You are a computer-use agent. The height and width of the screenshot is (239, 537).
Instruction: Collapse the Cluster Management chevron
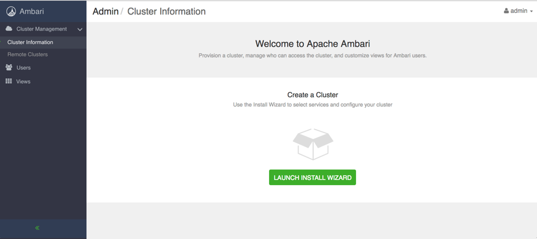[80, 30]
